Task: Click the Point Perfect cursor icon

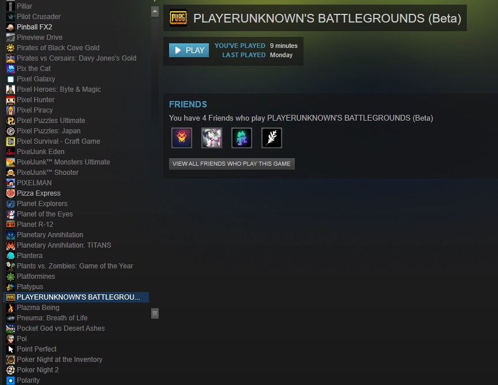Action: [x=10, y=349]
